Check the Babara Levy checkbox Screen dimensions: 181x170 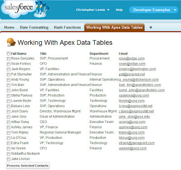click(9, 106)
